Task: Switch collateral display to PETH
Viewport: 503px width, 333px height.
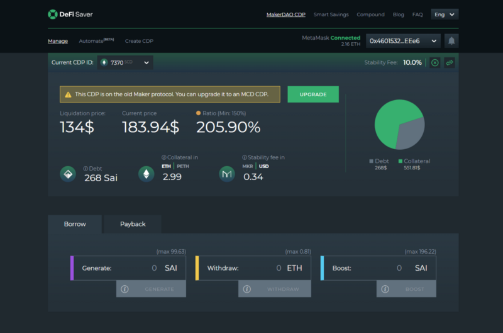Action: coord(183,166)
